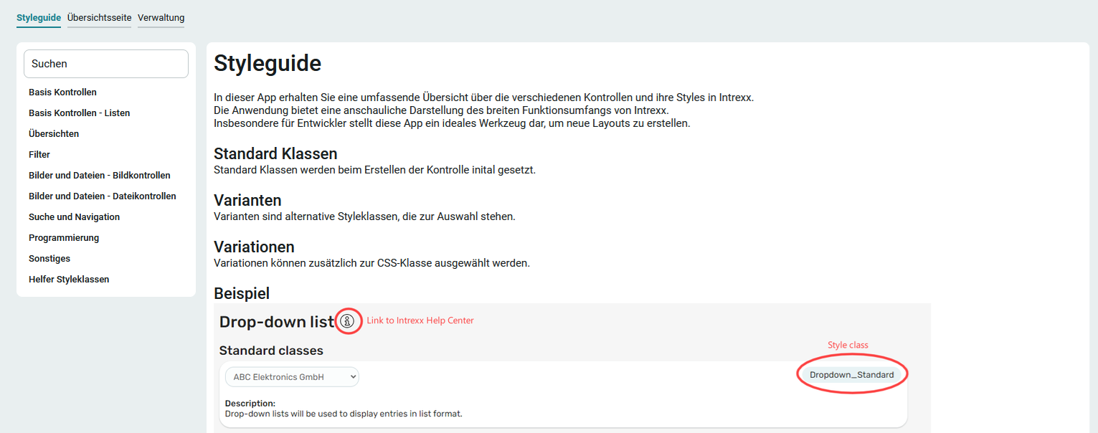Navigate to Suche und Navigation
The image size is (1098, 433).
(x=74, y=217)
